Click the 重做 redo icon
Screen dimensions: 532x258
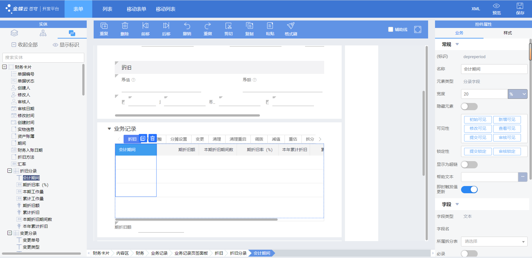tap(208, 29)
